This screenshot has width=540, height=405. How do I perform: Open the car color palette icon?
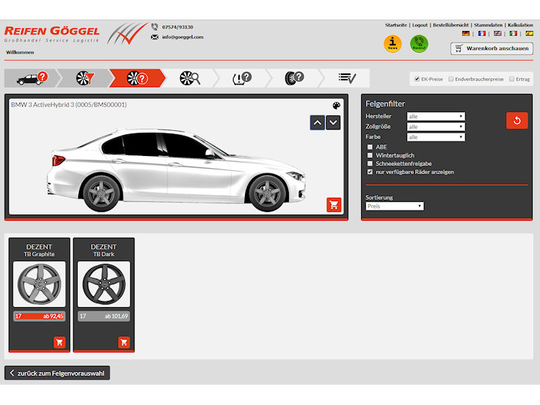click(x=336, y=105)
